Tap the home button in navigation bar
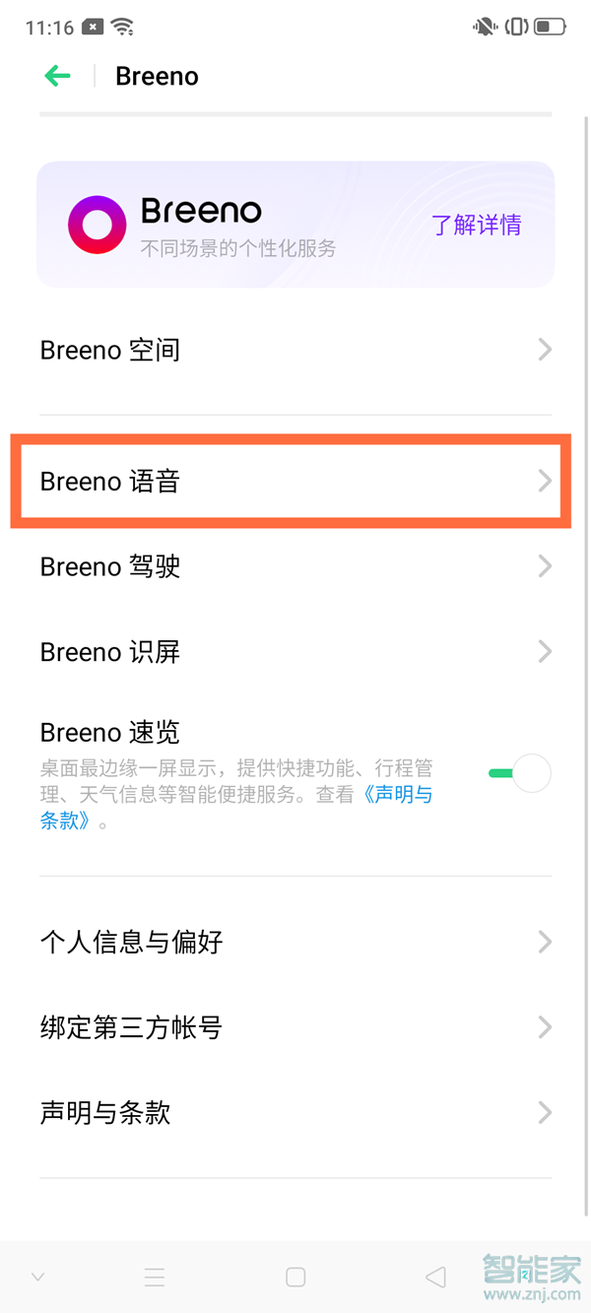This screenshot has height=1313, width=591. 295,1276
